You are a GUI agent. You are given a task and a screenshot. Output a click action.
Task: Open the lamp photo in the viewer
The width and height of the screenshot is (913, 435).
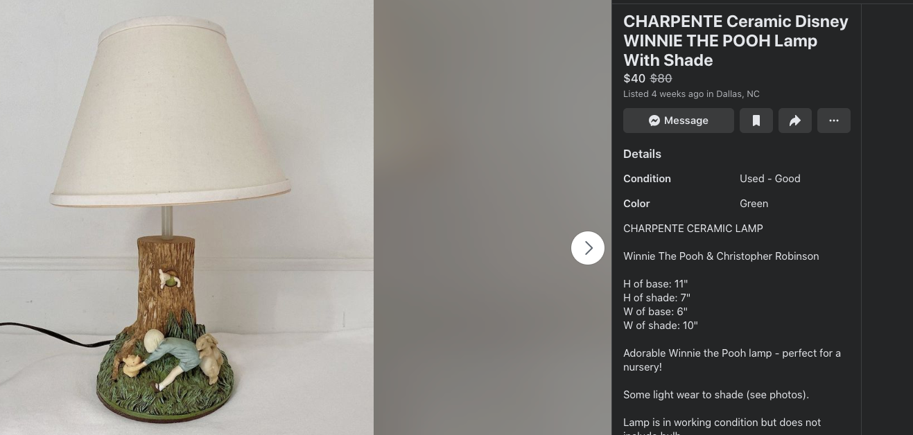tap(187, 217)
